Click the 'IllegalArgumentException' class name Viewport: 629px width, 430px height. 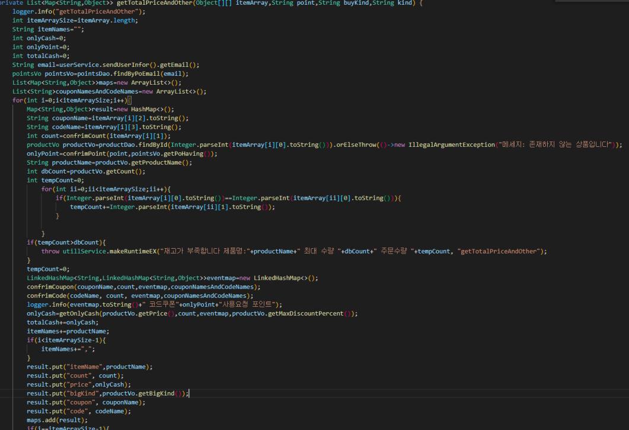coord(452,145)
